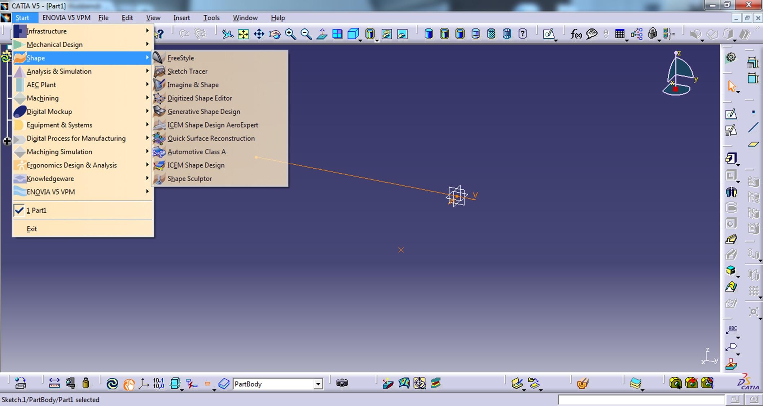Open the View menu
763x406 pixels.
click(x=153, y=18)
